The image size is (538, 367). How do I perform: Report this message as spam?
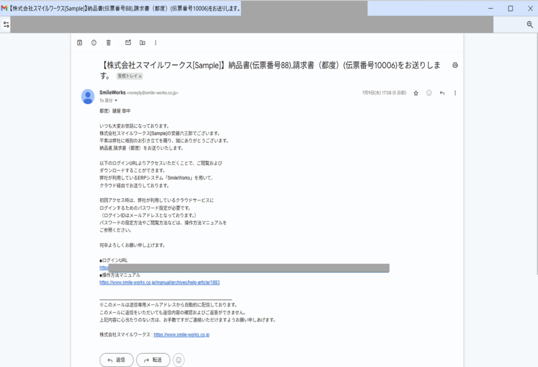tap(94, 43)
